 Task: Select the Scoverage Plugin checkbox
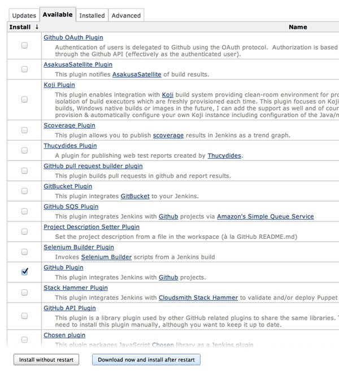click(24, 130)
